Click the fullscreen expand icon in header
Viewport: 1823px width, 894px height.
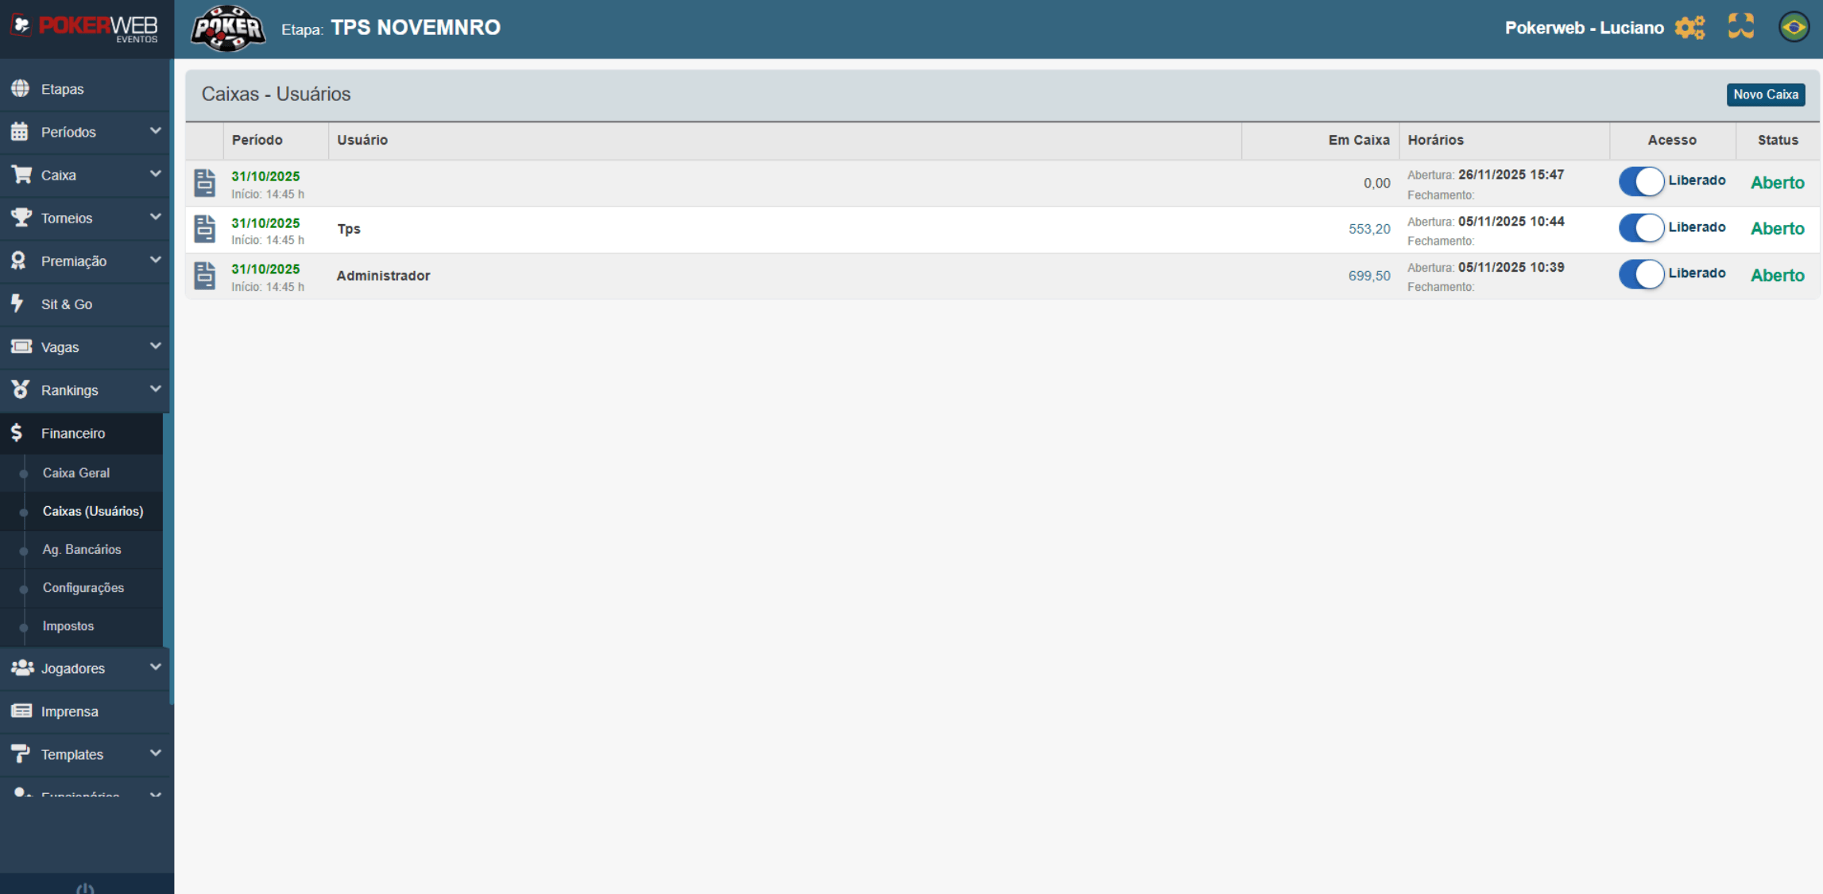[x=1740, y=26]
